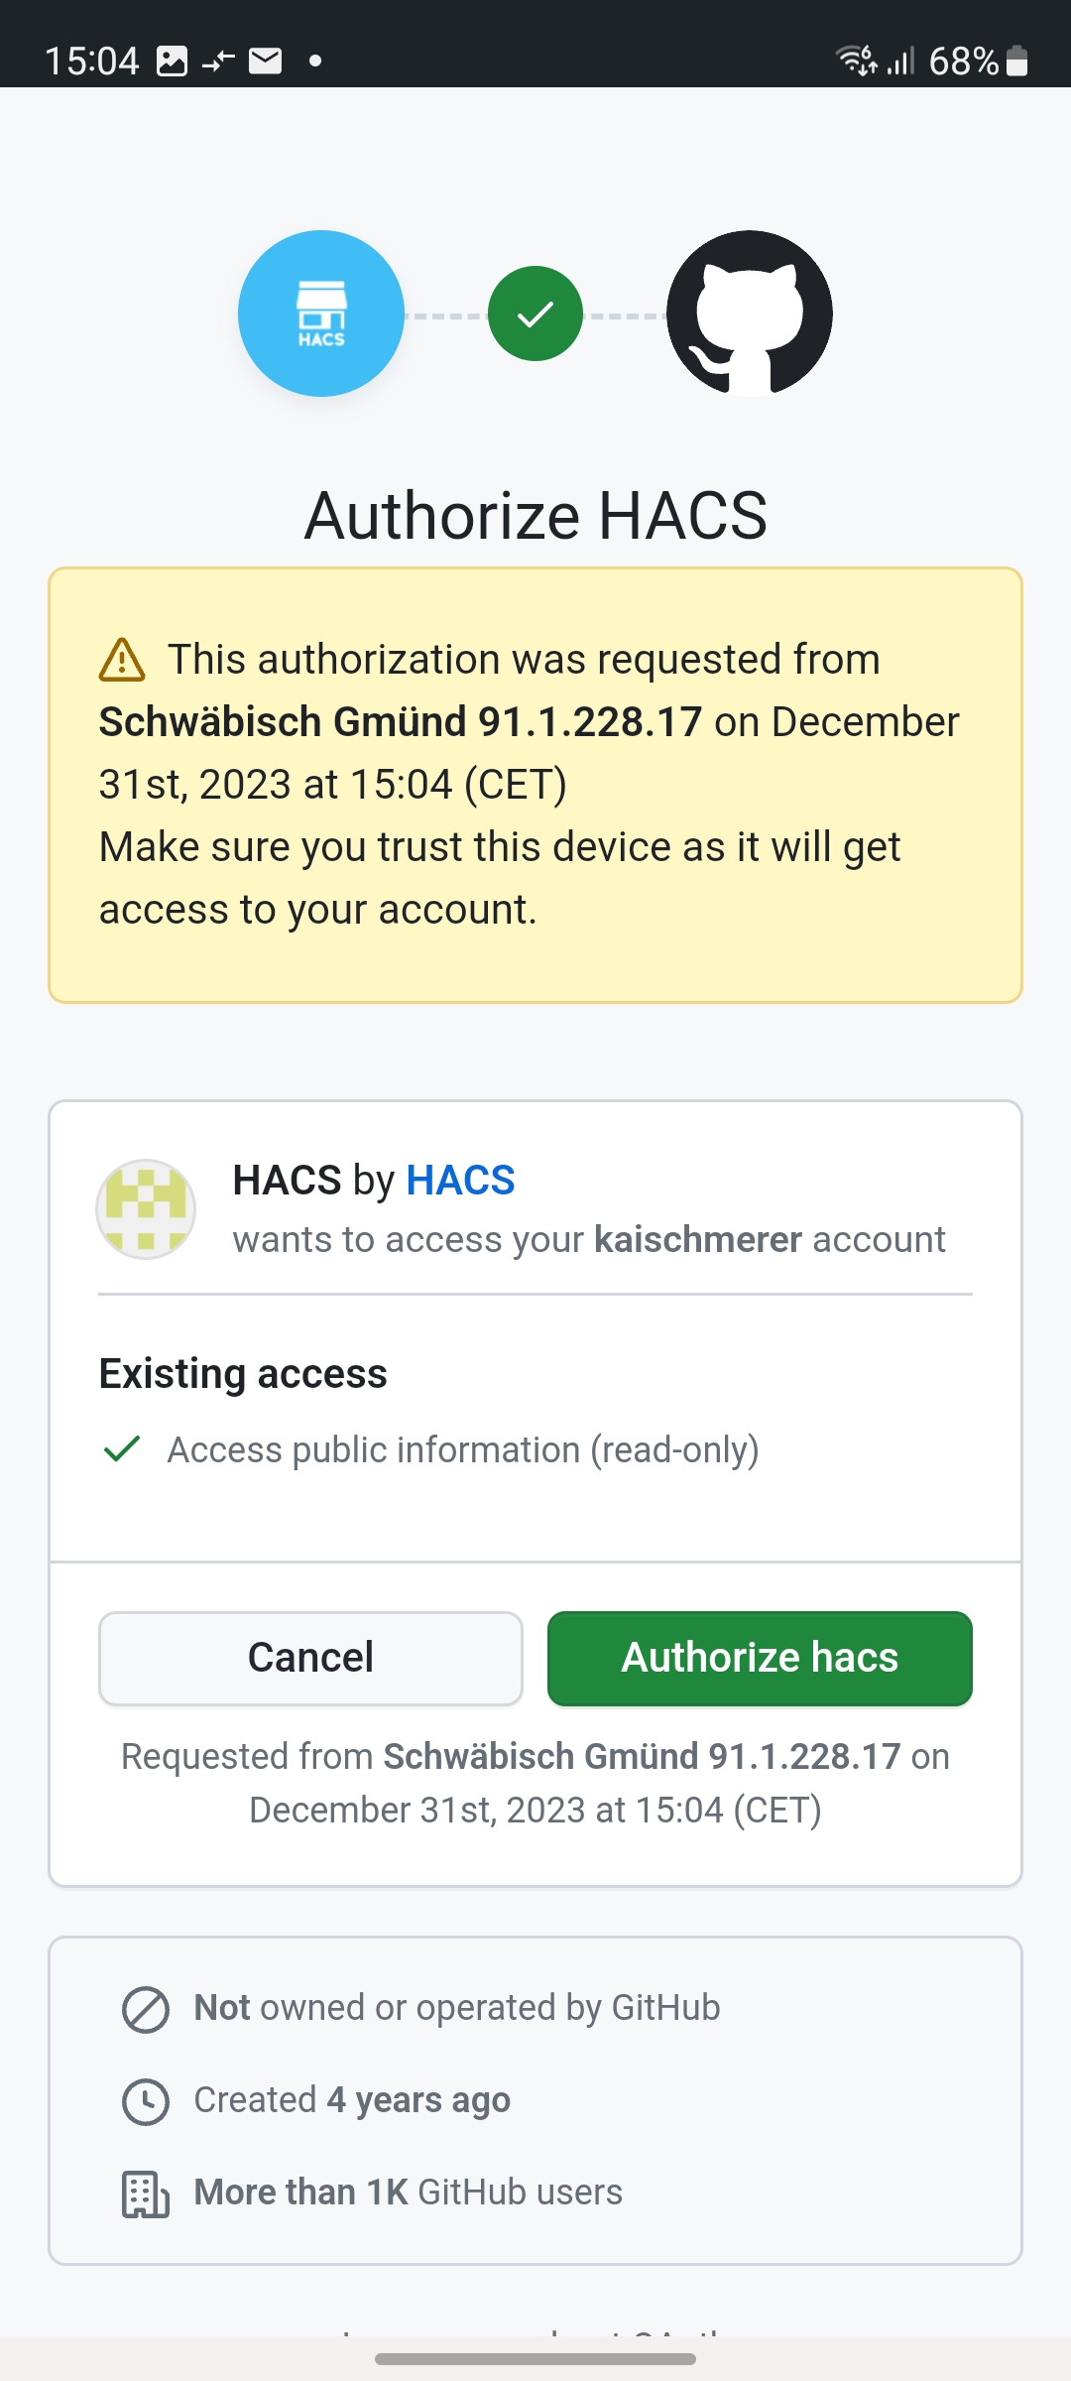Screen dimensions: 1071x2381
Task: Tap the clock icon beside Created
Action: tap(146, 2101)
